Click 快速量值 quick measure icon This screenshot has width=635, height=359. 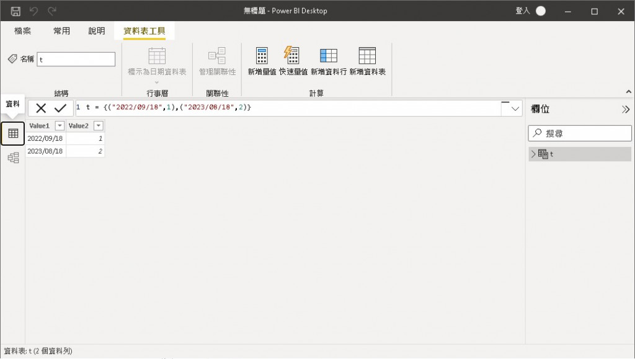(x=291, y=55)
